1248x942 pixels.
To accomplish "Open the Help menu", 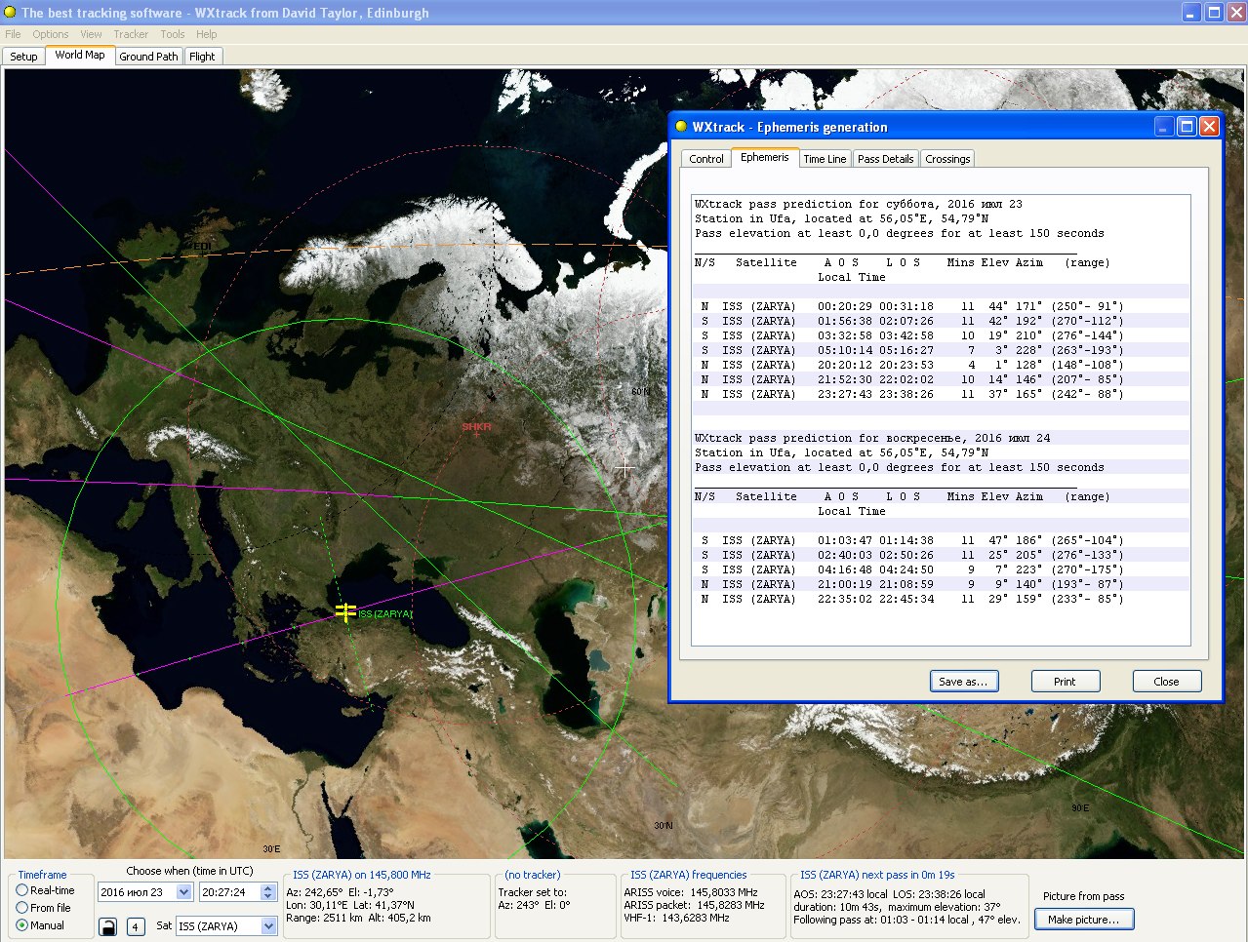I will point(207,34).
